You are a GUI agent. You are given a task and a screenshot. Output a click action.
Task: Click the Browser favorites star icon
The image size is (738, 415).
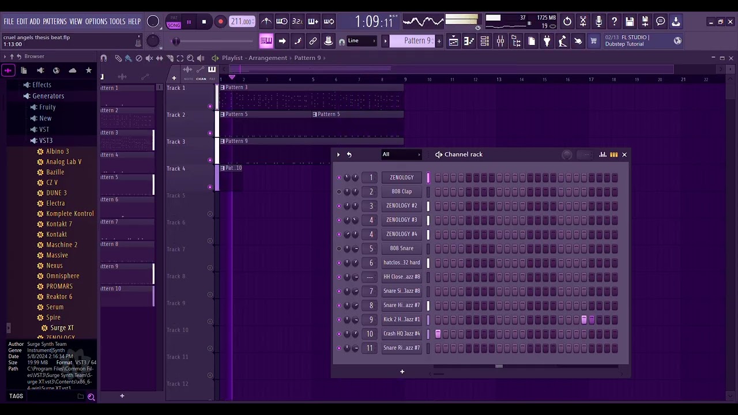88,70
